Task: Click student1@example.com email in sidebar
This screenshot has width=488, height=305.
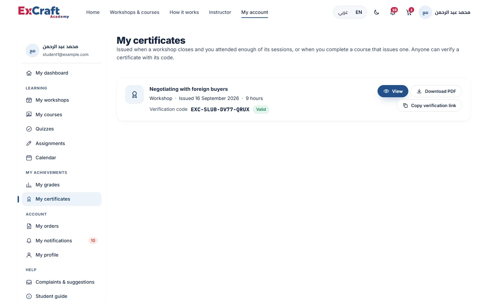Action: (x=65, y=55)
